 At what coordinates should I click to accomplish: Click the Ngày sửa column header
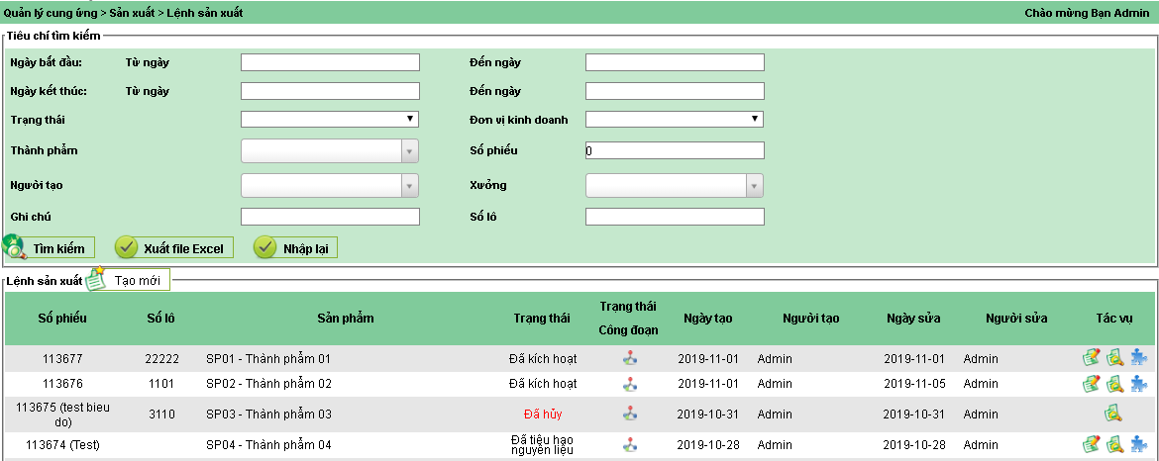913,319
